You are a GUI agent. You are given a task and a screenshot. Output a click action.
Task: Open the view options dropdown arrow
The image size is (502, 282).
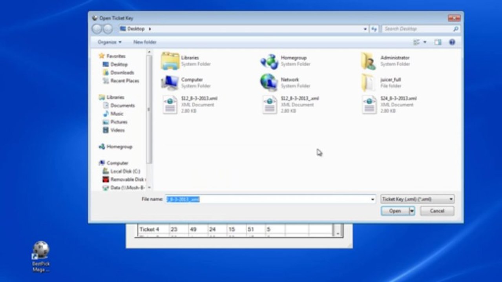[425, 42]
